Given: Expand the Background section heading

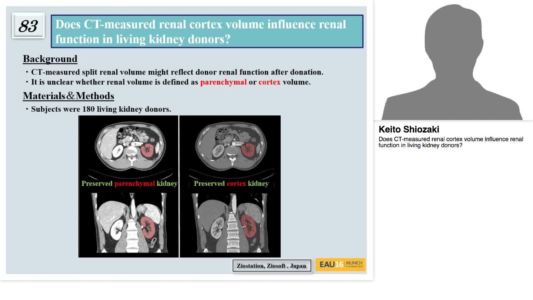Looking at the screenshot, I should [50, 59].
